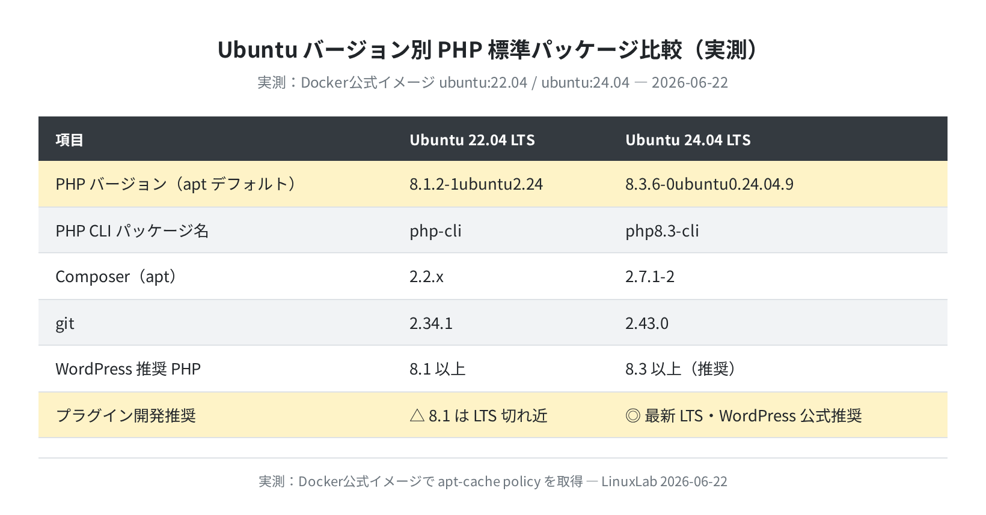Click the git '2.34.1' version cell

[x=431, y=324]
